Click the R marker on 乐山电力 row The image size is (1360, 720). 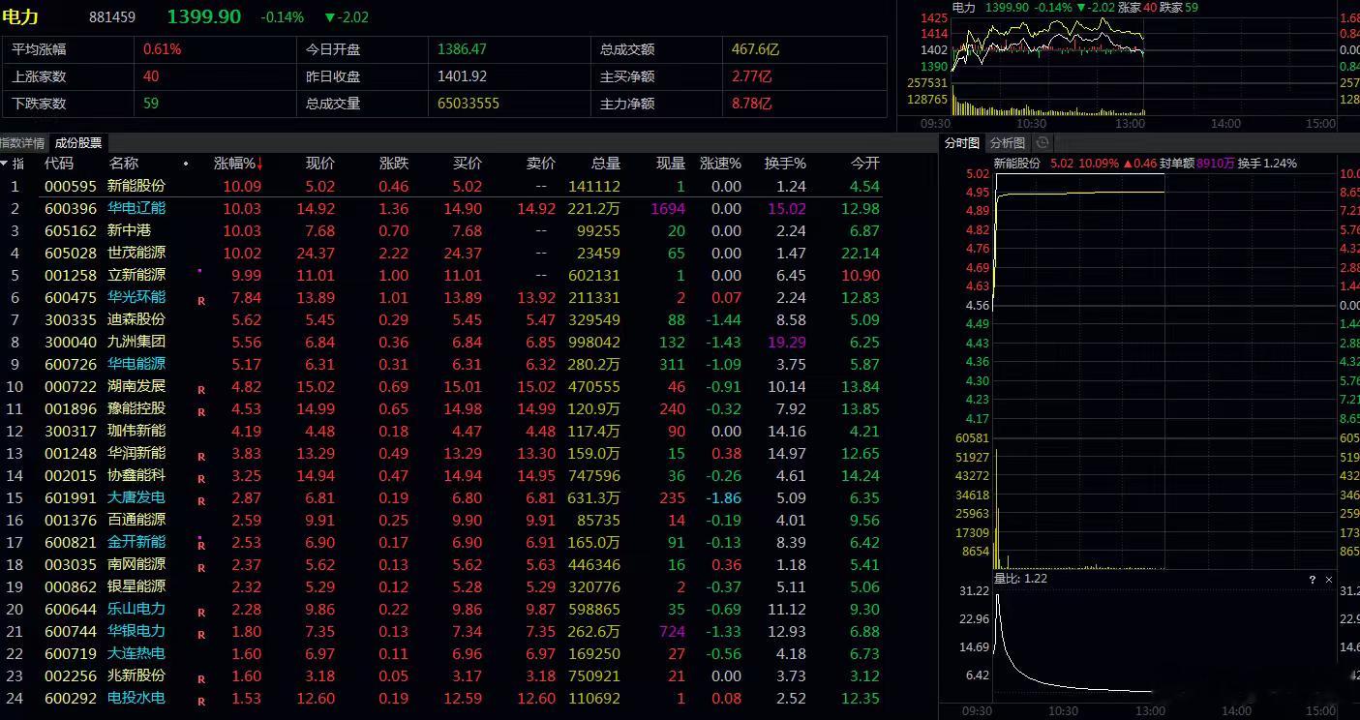201,613
